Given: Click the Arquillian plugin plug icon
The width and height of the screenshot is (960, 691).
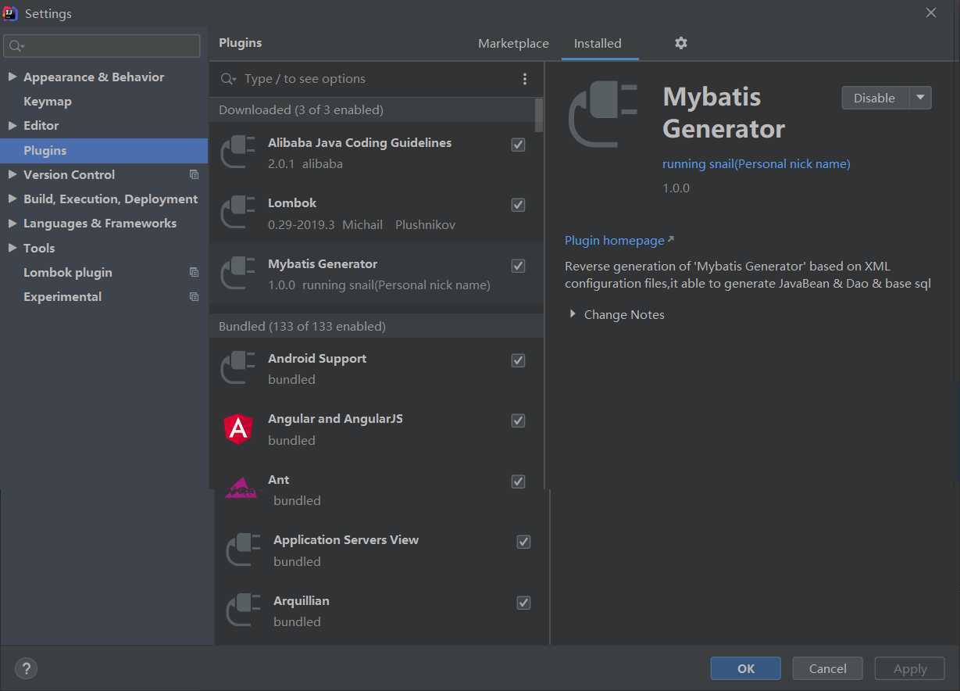Looking at the screenshot, I should [244, 610].
